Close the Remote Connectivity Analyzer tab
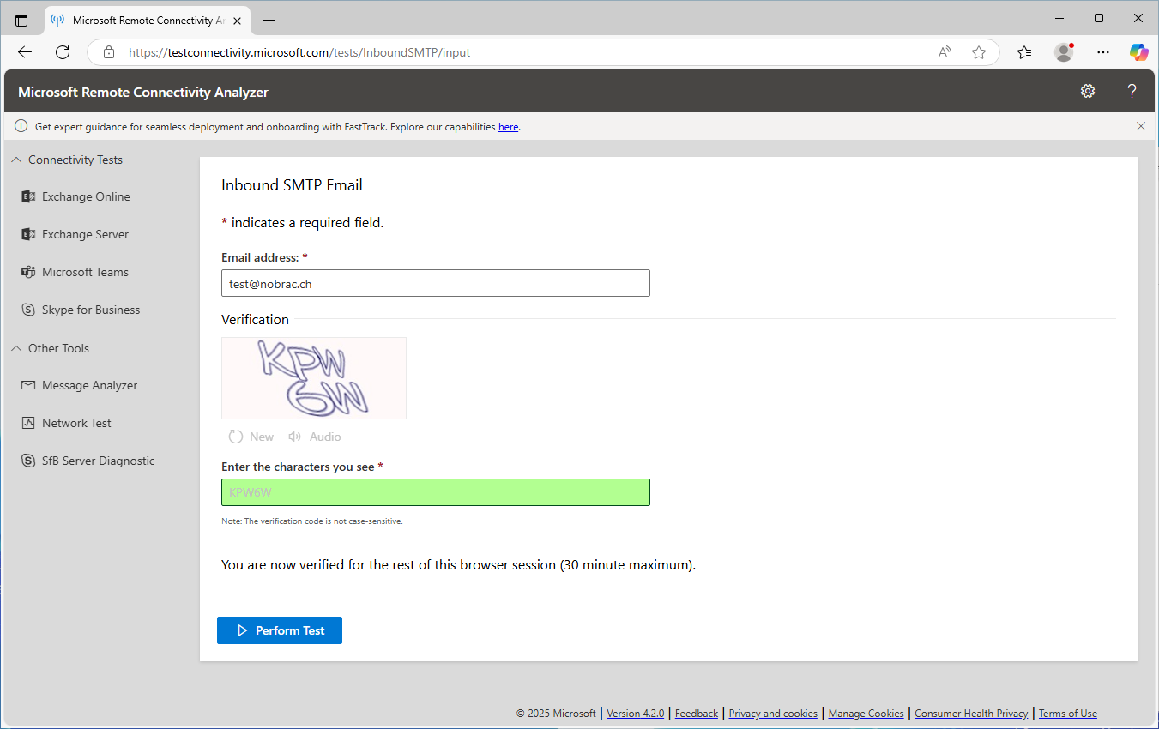Viewport: 1159px width, 729px height. tap(238, 21)
